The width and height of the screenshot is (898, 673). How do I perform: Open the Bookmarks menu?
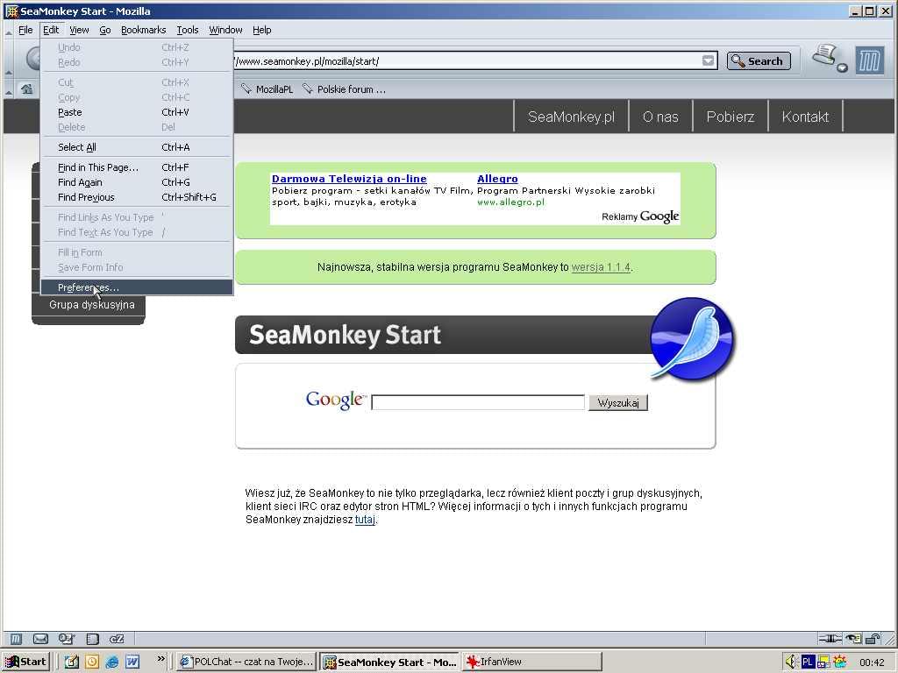[143, 30]
